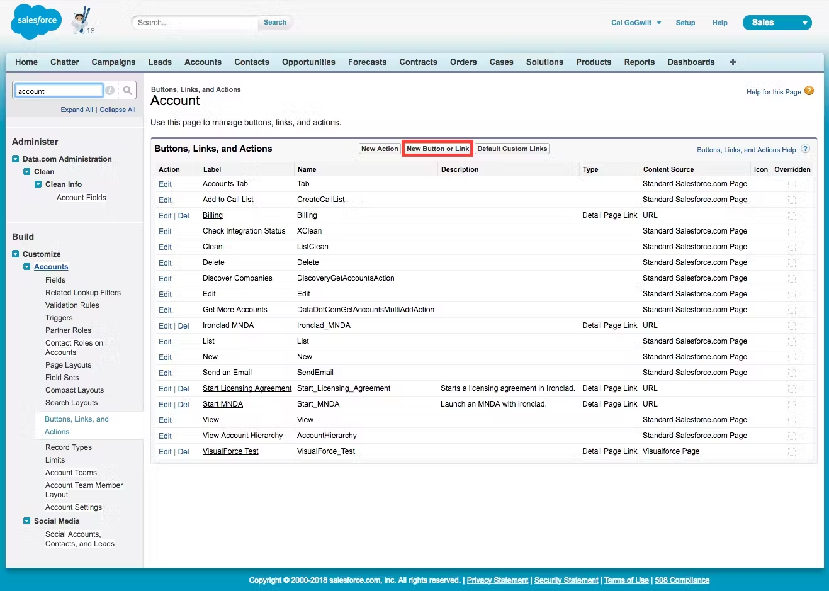The height and width of the screenshot is (591, 829).
Task: Switch to the Opportunities tab
Action: pyautogui.click(x=308, y=62)
